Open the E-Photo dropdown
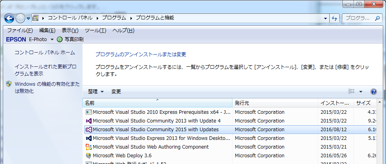386x164 pixels. pyautogui.click(x=52, y=40)
